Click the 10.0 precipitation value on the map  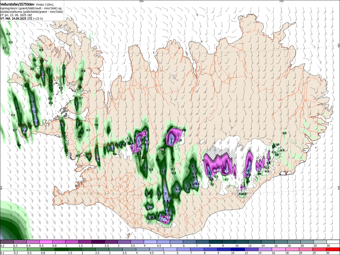pyautogui.click(x=197, y=184)
